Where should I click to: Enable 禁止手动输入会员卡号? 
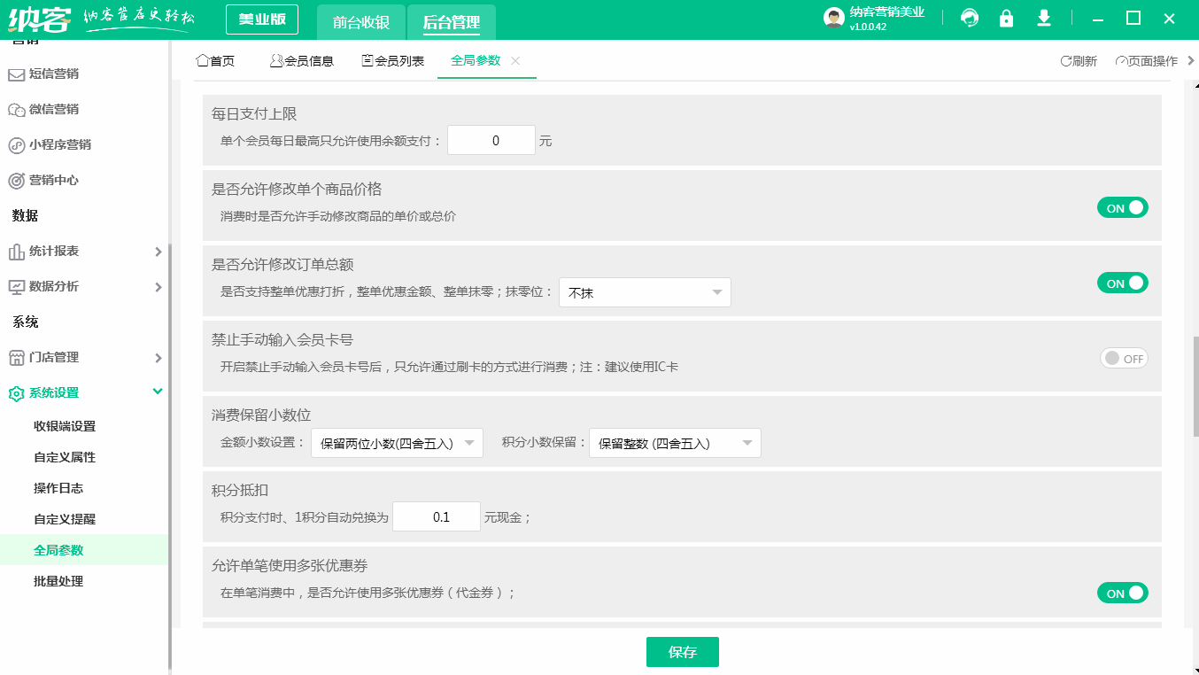click(x=1123, y=358)
